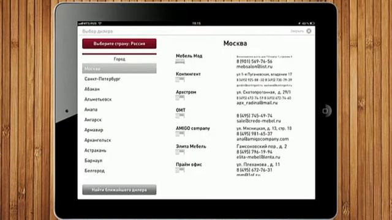Screen dimensions: 392x220
Task: Open the Прайм офис dealer name
Action: pos(189,164)
